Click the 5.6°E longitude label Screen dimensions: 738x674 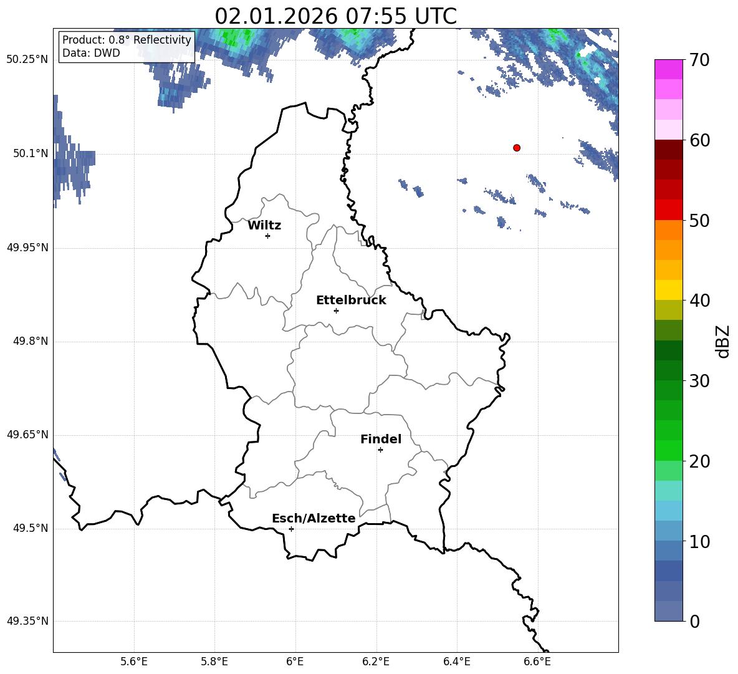(134, 662)
